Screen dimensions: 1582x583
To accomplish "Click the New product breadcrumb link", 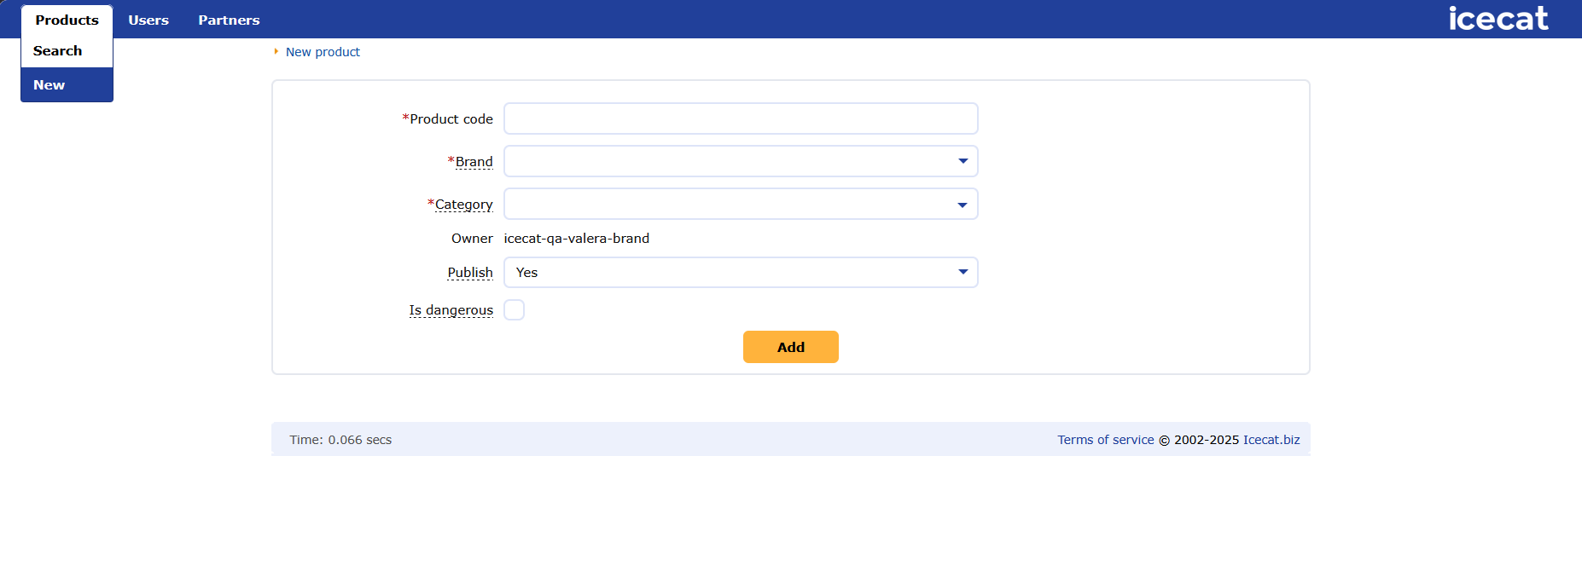I will point(323,52).
